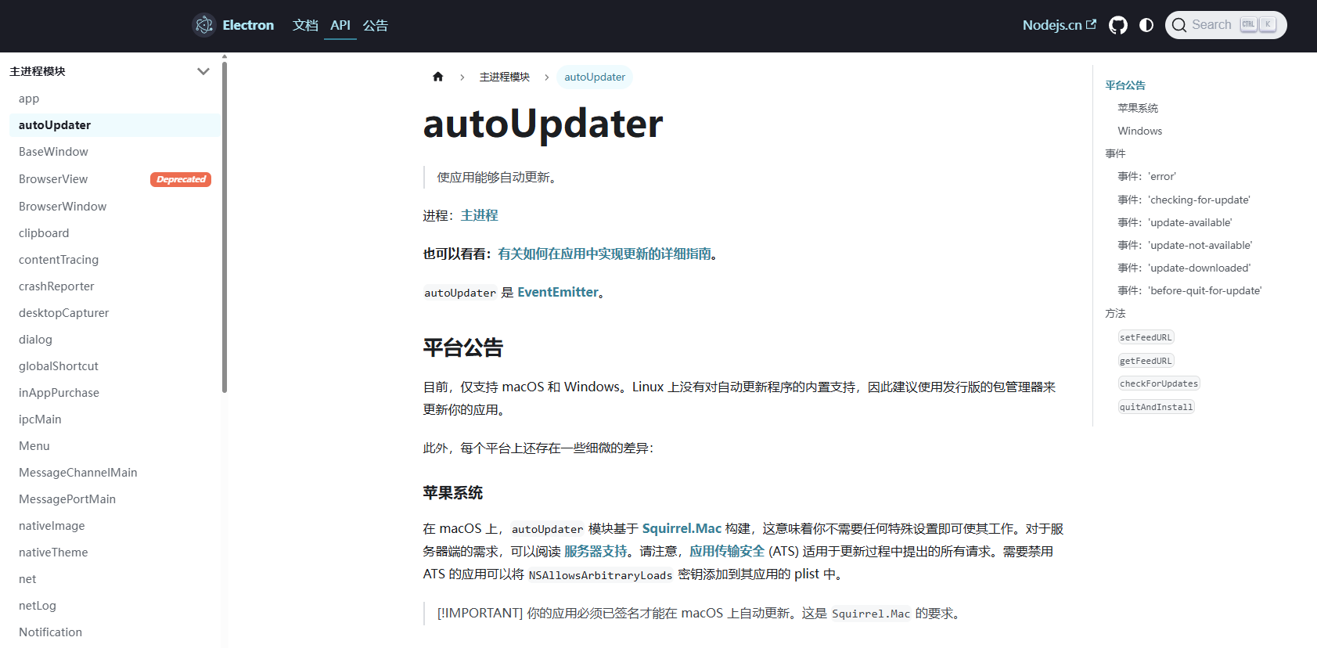Jump to 事件: 'error' section
The height and width of the screenshot is (648, 1317).
tap(1146, 176)
